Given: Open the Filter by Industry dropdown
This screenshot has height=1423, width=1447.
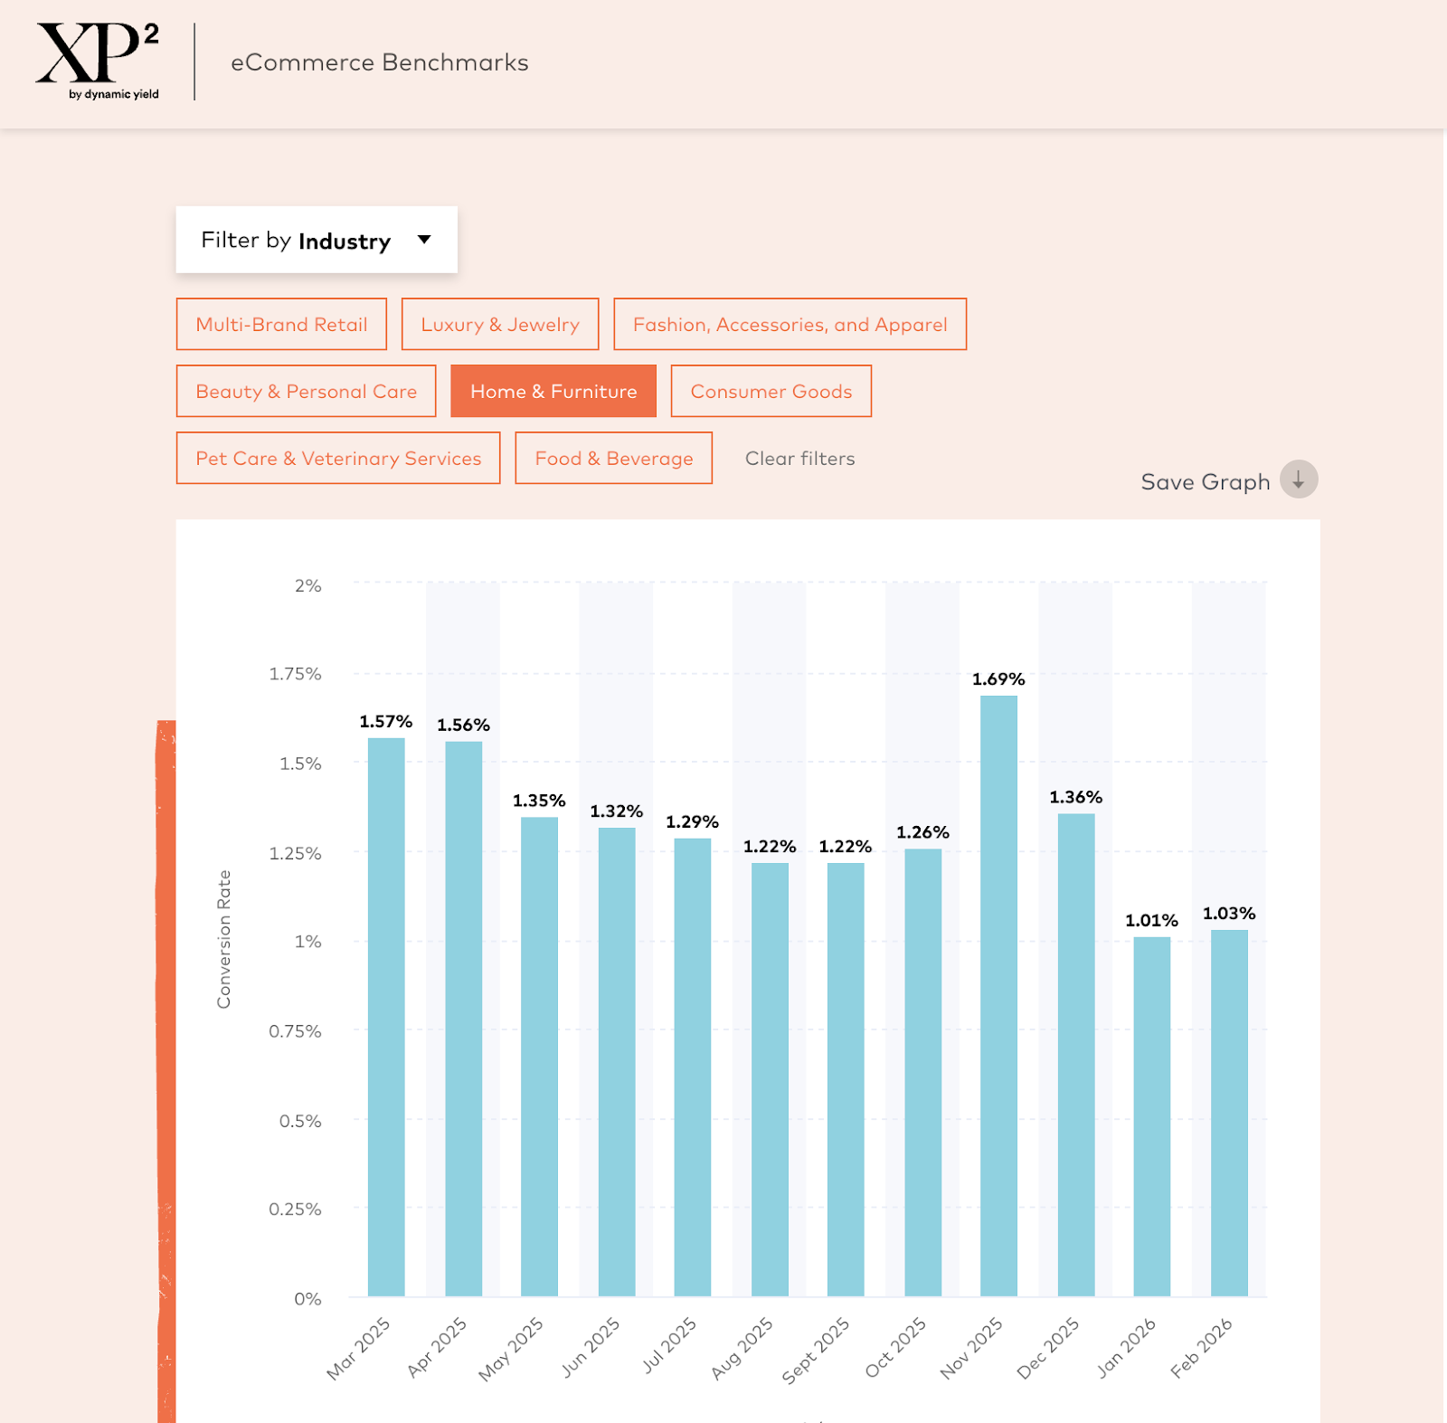Looking at the screenshot, I should (x=317, y=239).
